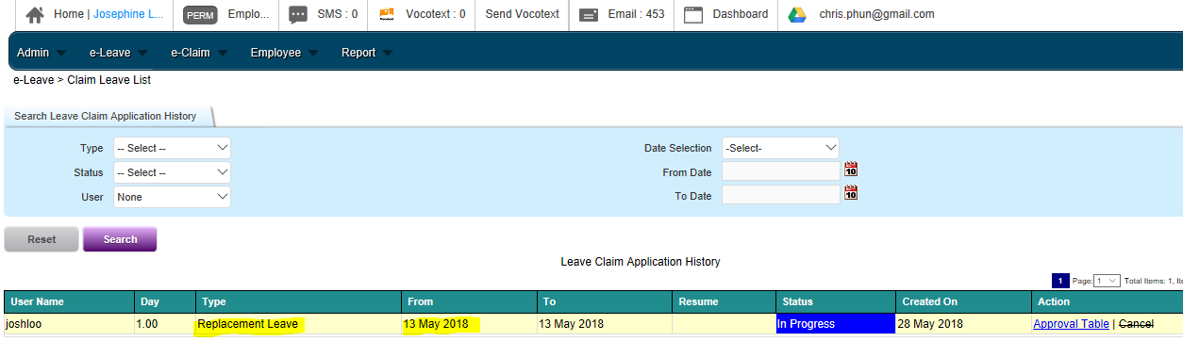The width and height of the screenshot is (1183, 341).
Task: Open Vocotext : 0 item
Action: pyautogui.click(x=435, y=14)
